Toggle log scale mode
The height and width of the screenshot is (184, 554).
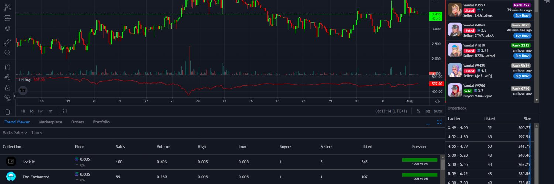[x=427, y=111]
